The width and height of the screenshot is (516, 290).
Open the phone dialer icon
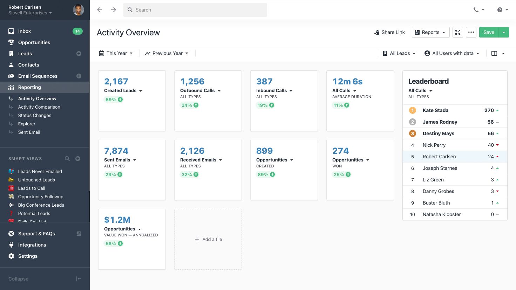click(476, 10)
